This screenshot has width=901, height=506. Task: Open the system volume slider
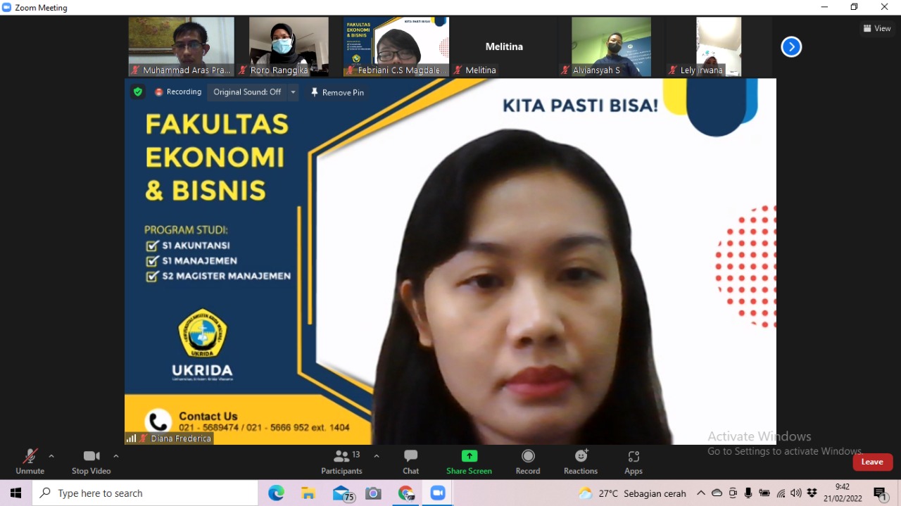(796, 493)
